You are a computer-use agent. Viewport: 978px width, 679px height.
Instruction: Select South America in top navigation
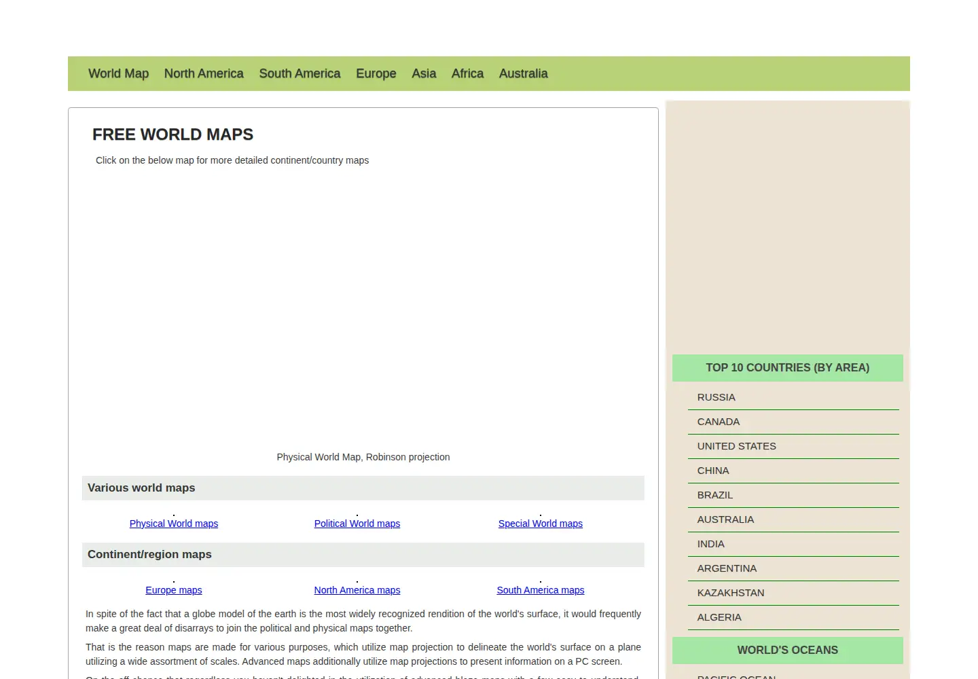point(300,73)
